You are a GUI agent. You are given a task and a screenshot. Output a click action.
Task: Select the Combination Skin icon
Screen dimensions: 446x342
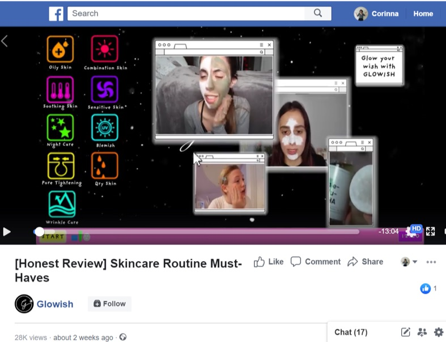coord(105,49)
